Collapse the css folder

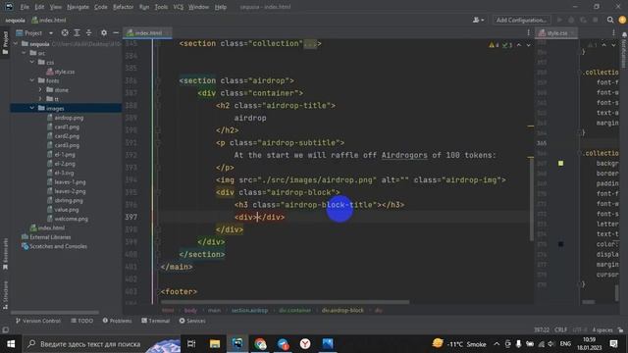coord(32,62)
